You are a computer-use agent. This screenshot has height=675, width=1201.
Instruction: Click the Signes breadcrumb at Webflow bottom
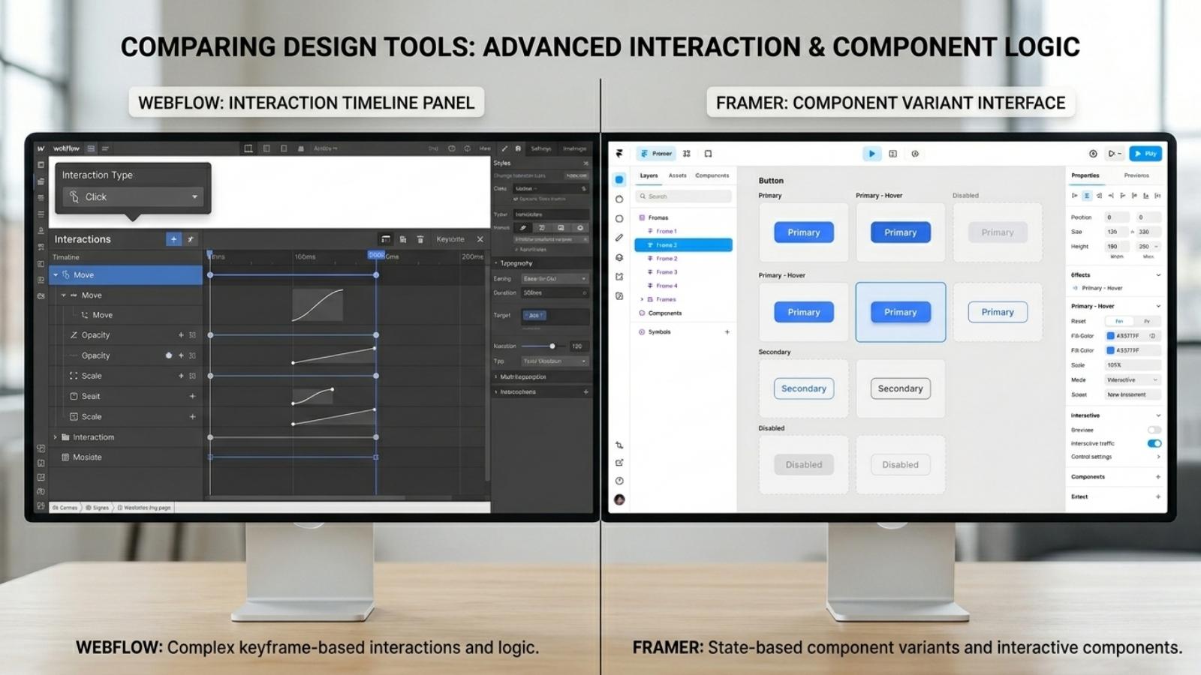pos(97,508)
